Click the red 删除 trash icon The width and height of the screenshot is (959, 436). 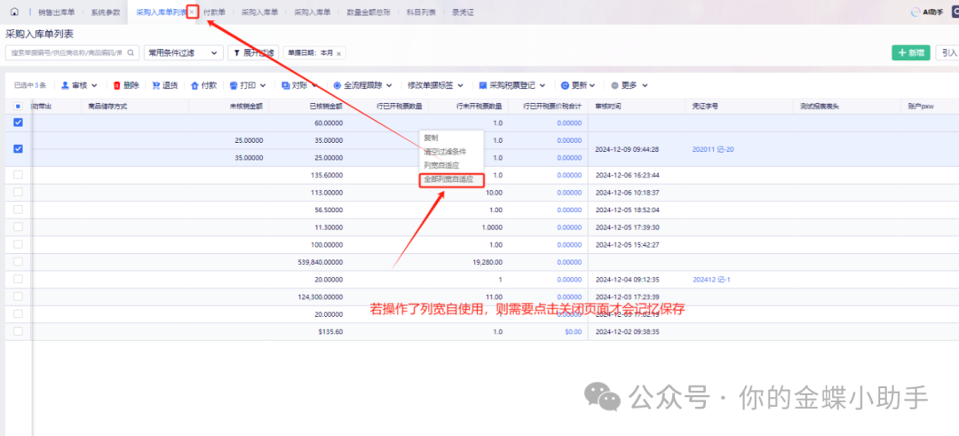(116, 85)
